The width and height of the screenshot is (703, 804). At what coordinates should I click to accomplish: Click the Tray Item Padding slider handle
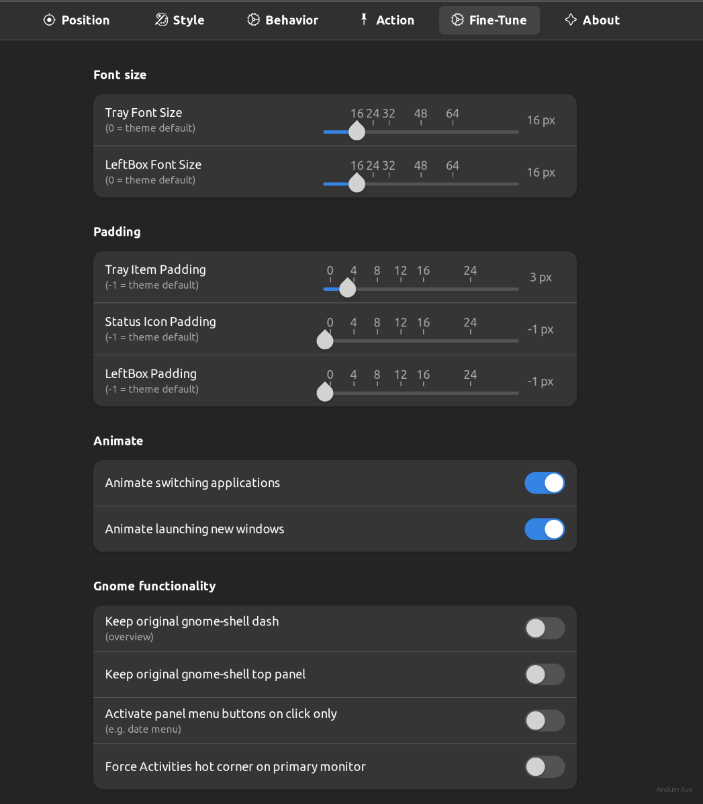click(347, 289)
